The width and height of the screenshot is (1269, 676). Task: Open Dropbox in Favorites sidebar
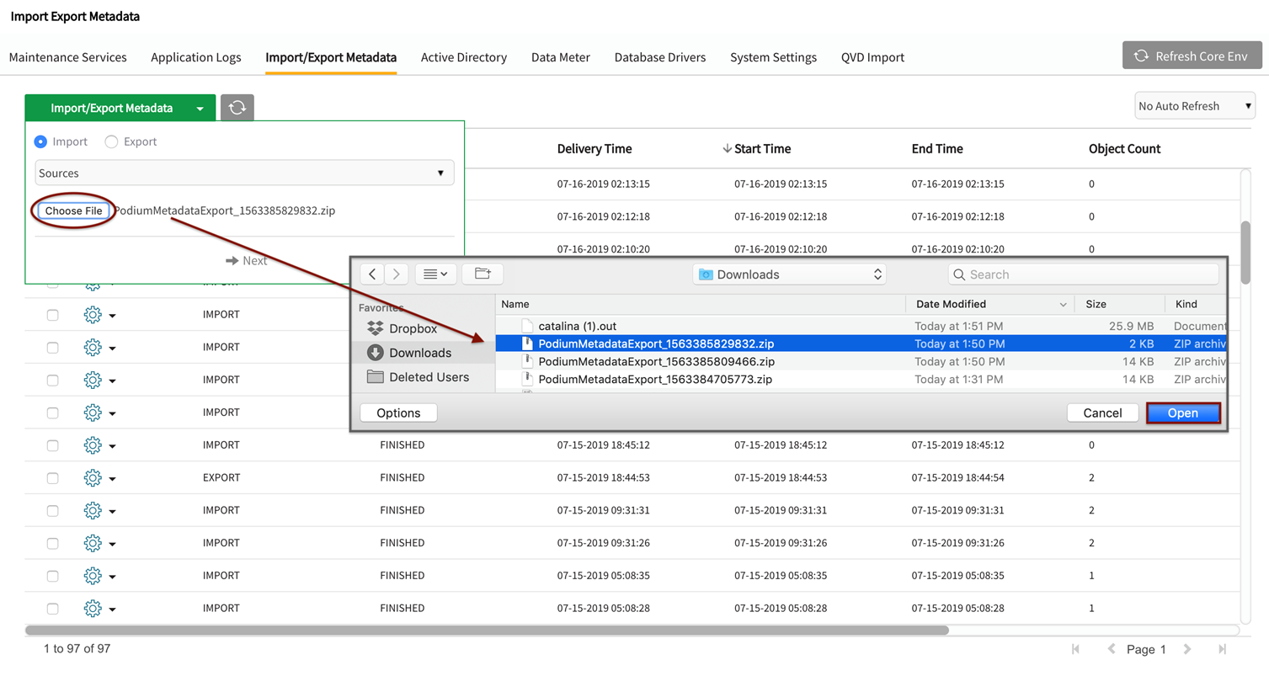(x=413, y=328)
